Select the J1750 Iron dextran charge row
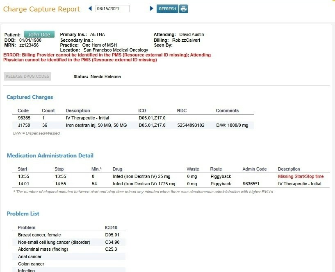 [x=133, y=125]
